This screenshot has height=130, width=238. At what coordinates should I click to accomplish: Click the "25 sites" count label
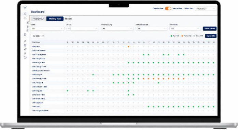tap(68, 19)
